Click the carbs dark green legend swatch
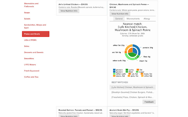Viewport: 188px width, 117px height. point(127,70)
